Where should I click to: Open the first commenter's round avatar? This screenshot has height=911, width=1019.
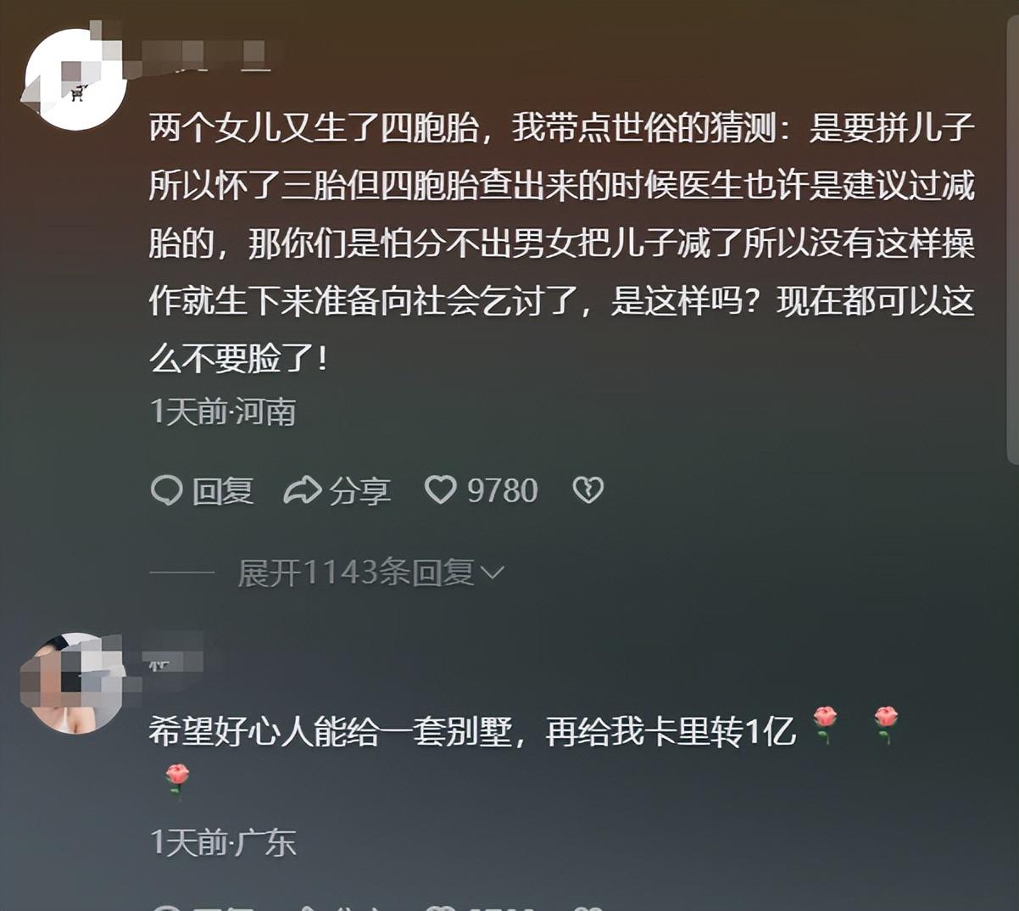[75, 80]
